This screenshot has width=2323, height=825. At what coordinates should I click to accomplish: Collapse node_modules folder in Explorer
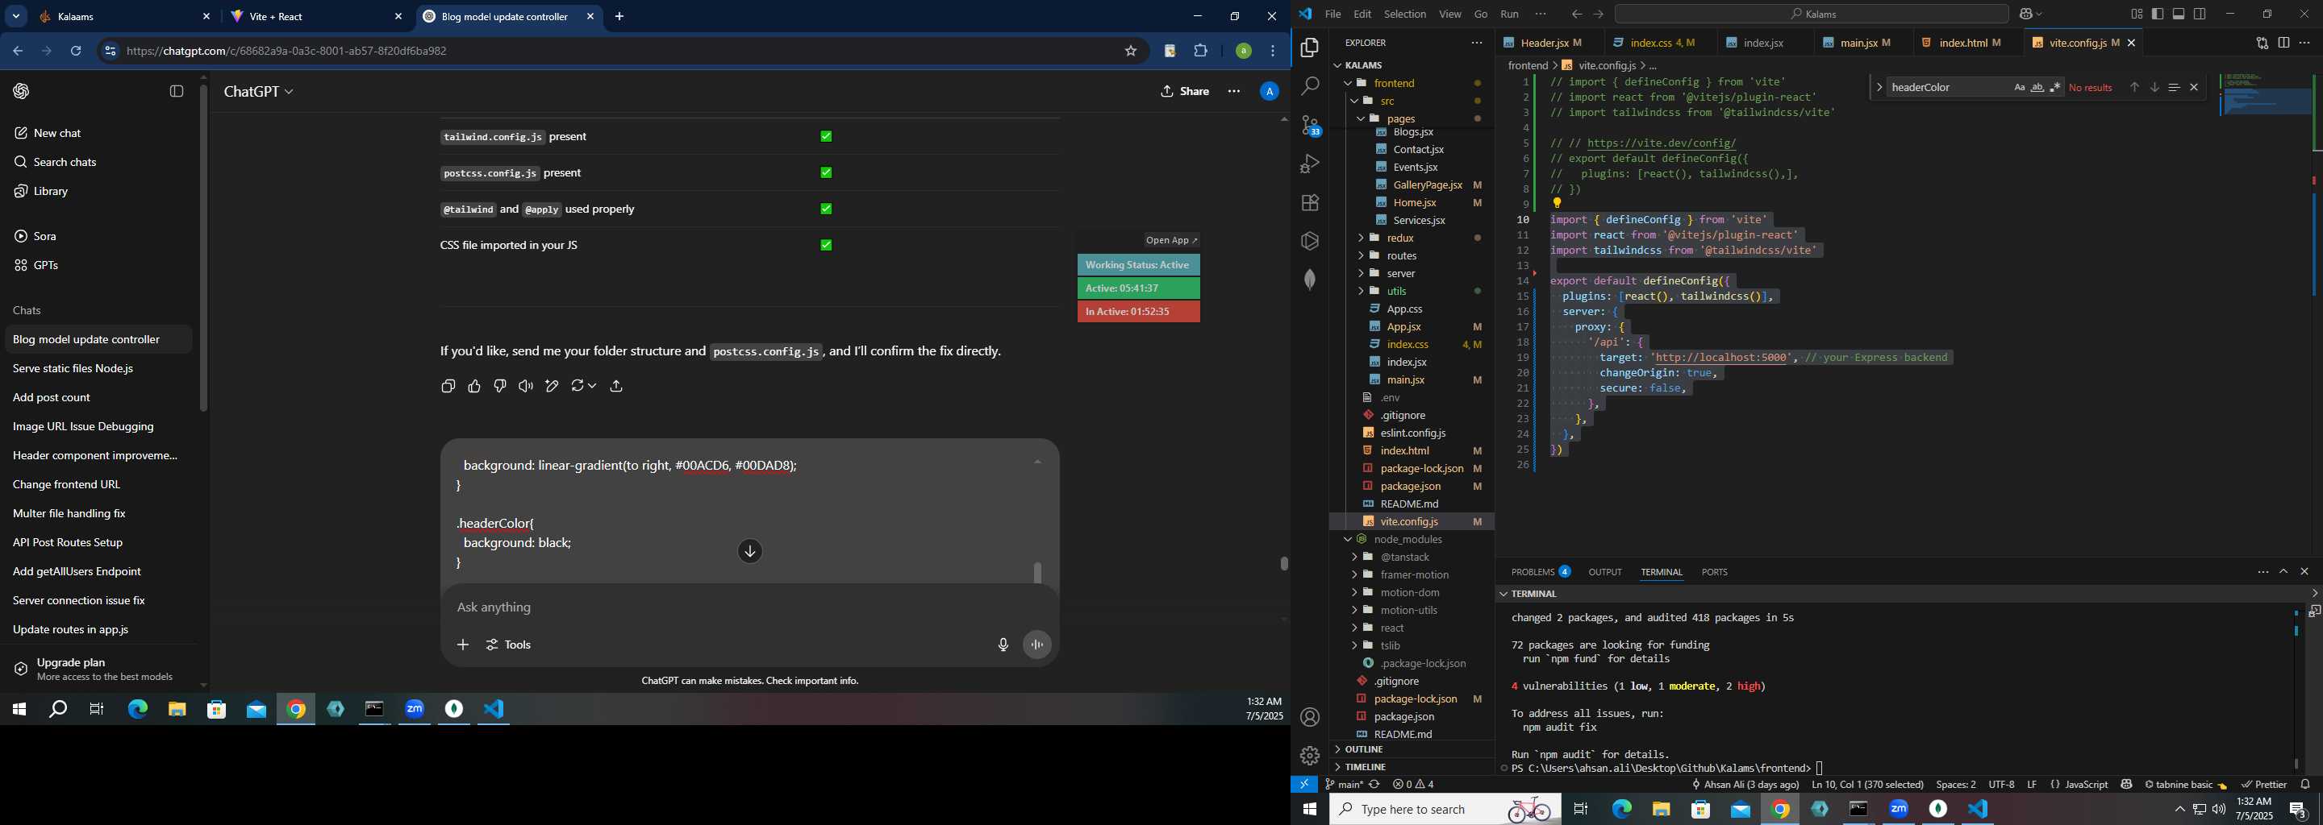pos(1348,540)
